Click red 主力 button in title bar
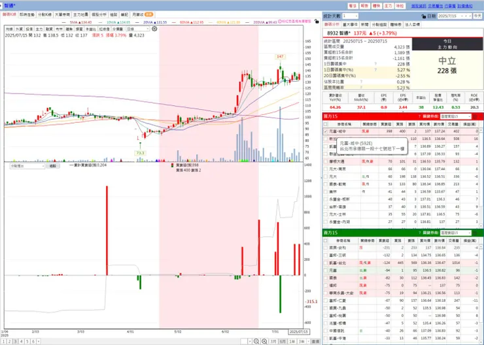The image size is (484, 345). coord(388,6)
